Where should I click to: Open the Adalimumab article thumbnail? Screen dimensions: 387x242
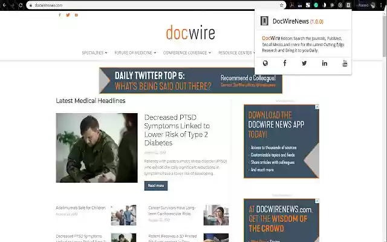pos(123,215)
